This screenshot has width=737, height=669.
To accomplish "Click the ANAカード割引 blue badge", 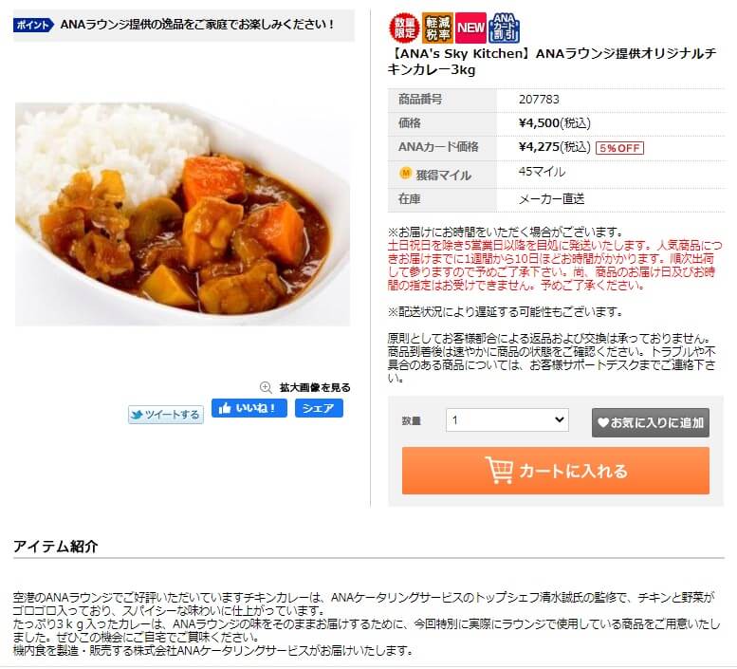I will [505, 28].
